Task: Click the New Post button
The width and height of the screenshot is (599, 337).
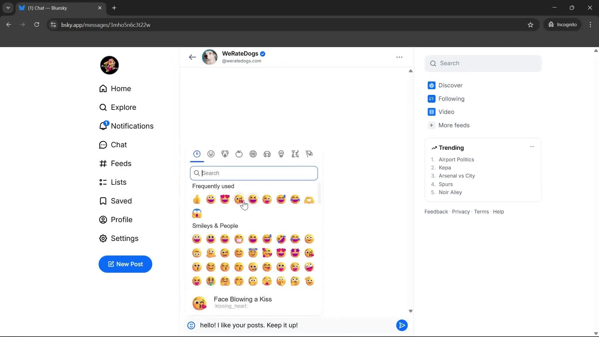Action: coord(125,264)
